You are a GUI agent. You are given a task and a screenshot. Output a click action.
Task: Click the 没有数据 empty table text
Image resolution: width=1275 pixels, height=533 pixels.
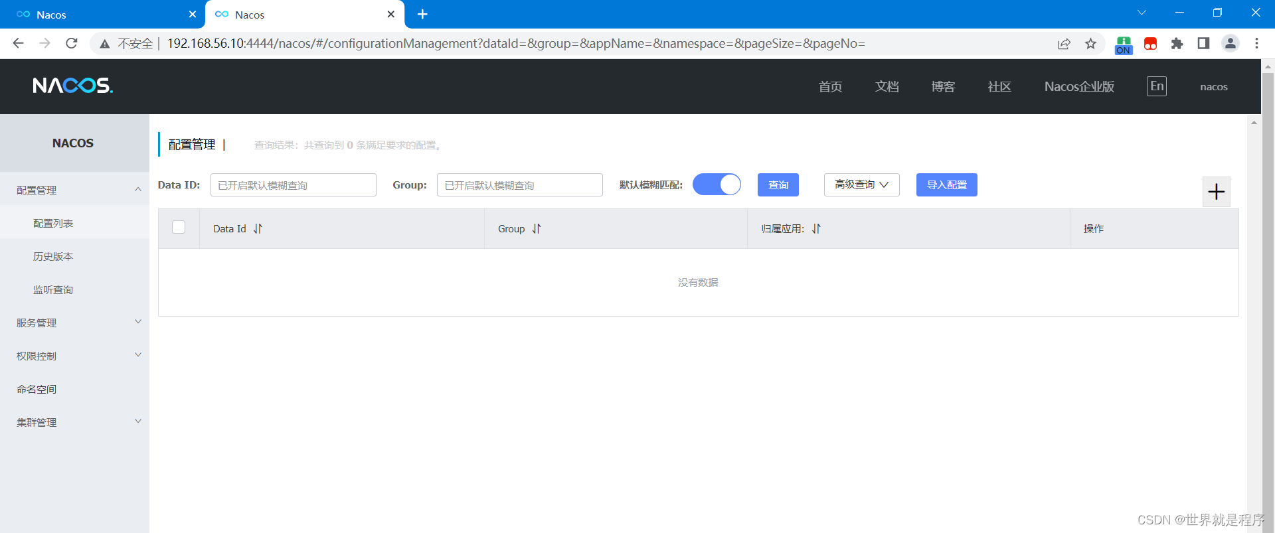(698, 282)
